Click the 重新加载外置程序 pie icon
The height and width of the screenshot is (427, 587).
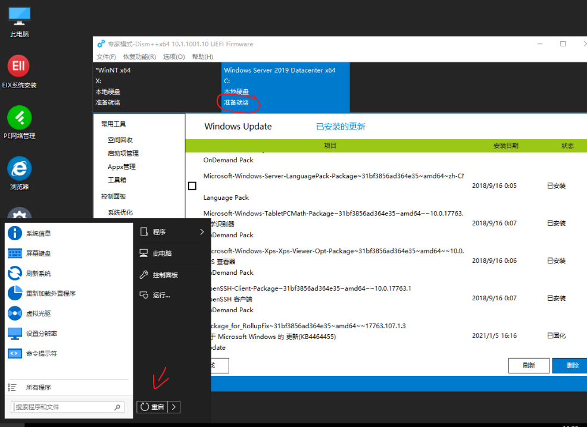click(15, 293)
